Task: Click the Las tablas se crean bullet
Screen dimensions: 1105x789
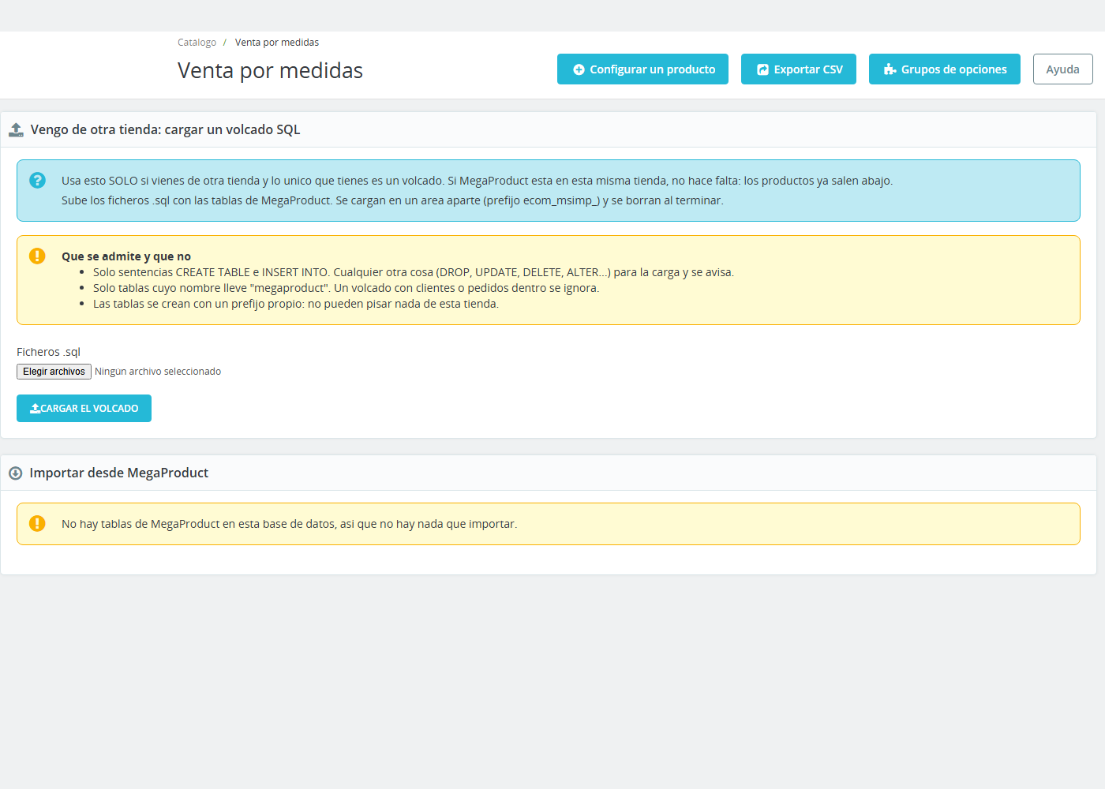Action: point(296,304)
